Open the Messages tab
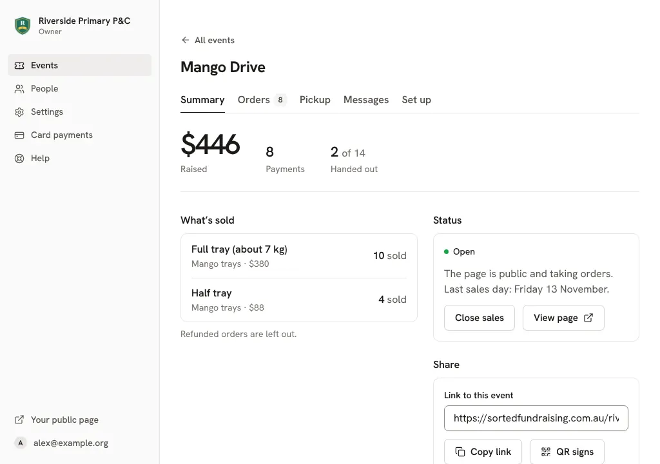Screen dimensions: 660x464 pos(366,100)
